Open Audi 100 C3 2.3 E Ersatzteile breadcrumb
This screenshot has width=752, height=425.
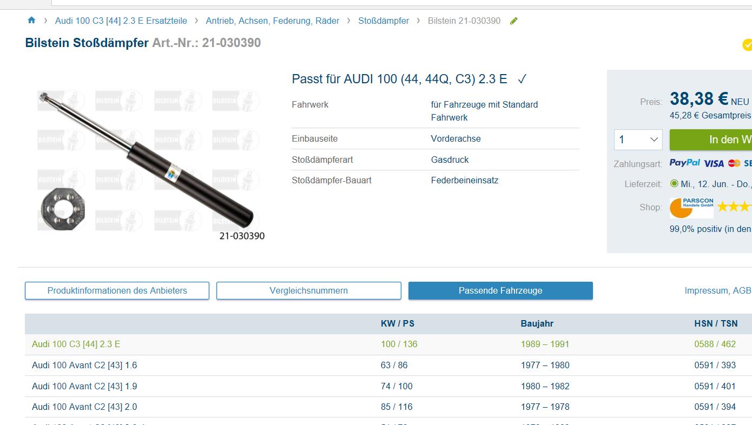coord(121,21)
